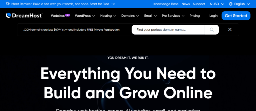Image resolution: width=256 pixels, height=111 pixels.
Task: Go to the Pricing page
Action: (194, 16)
